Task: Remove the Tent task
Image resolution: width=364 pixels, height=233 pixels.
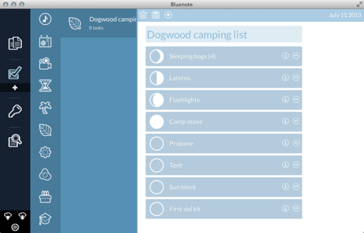Action: (296, 165)
